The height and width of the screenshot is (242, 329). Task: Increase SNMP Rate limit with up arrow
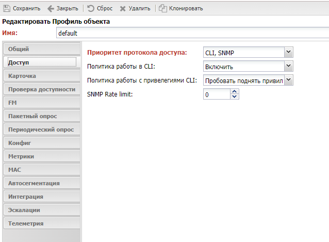235,91
